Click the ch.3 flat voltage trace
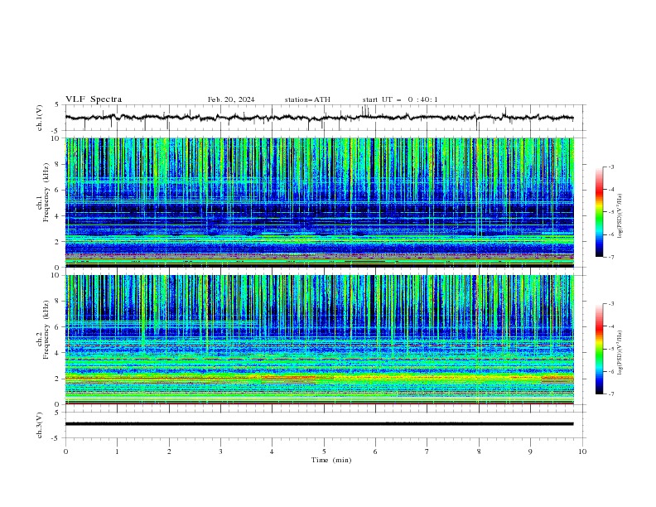This screenshot has width=656, height=507. [x=320, y=424]
